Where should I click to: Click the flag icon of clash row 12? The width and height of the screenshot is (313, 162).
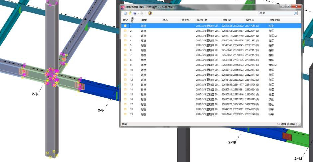coord(125,80)
